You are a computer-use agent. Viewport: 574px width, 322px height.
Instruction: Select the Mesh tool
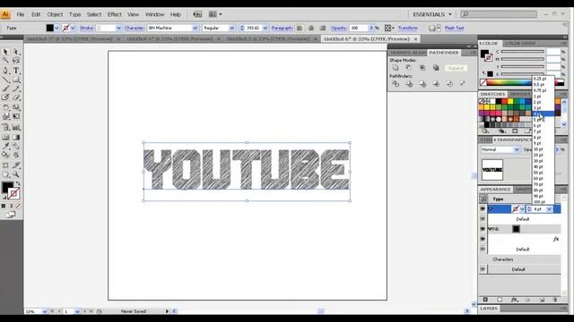[5, 137]
